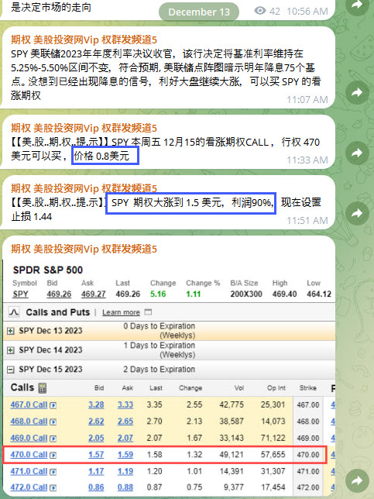Open sender name on the 11:33 AM message

84,129
